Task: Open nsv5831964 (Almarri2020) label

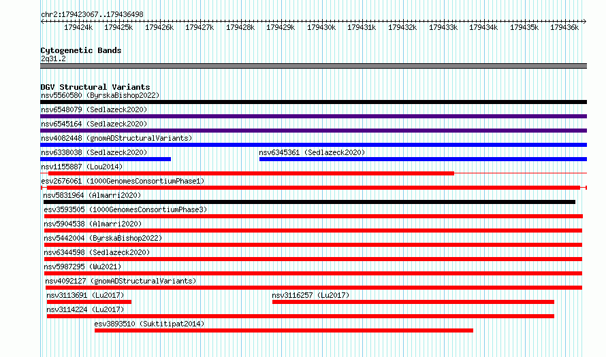Action: click(92, 195)
